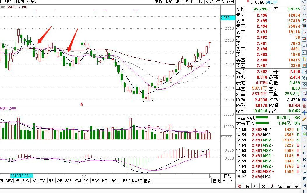
Task: Select the 60-minute period in sidebar
Action: (x=304, y=166)
